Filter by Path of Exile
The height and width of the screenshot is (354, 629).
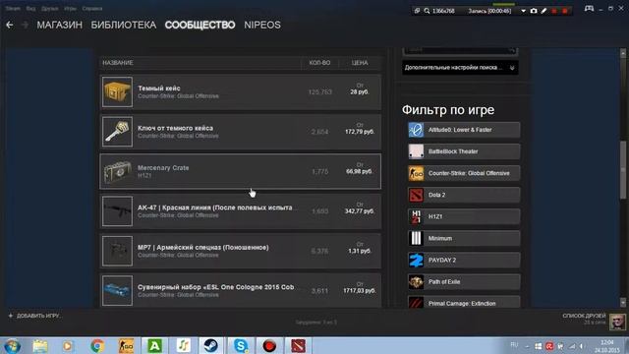click(x=464, y=282)
